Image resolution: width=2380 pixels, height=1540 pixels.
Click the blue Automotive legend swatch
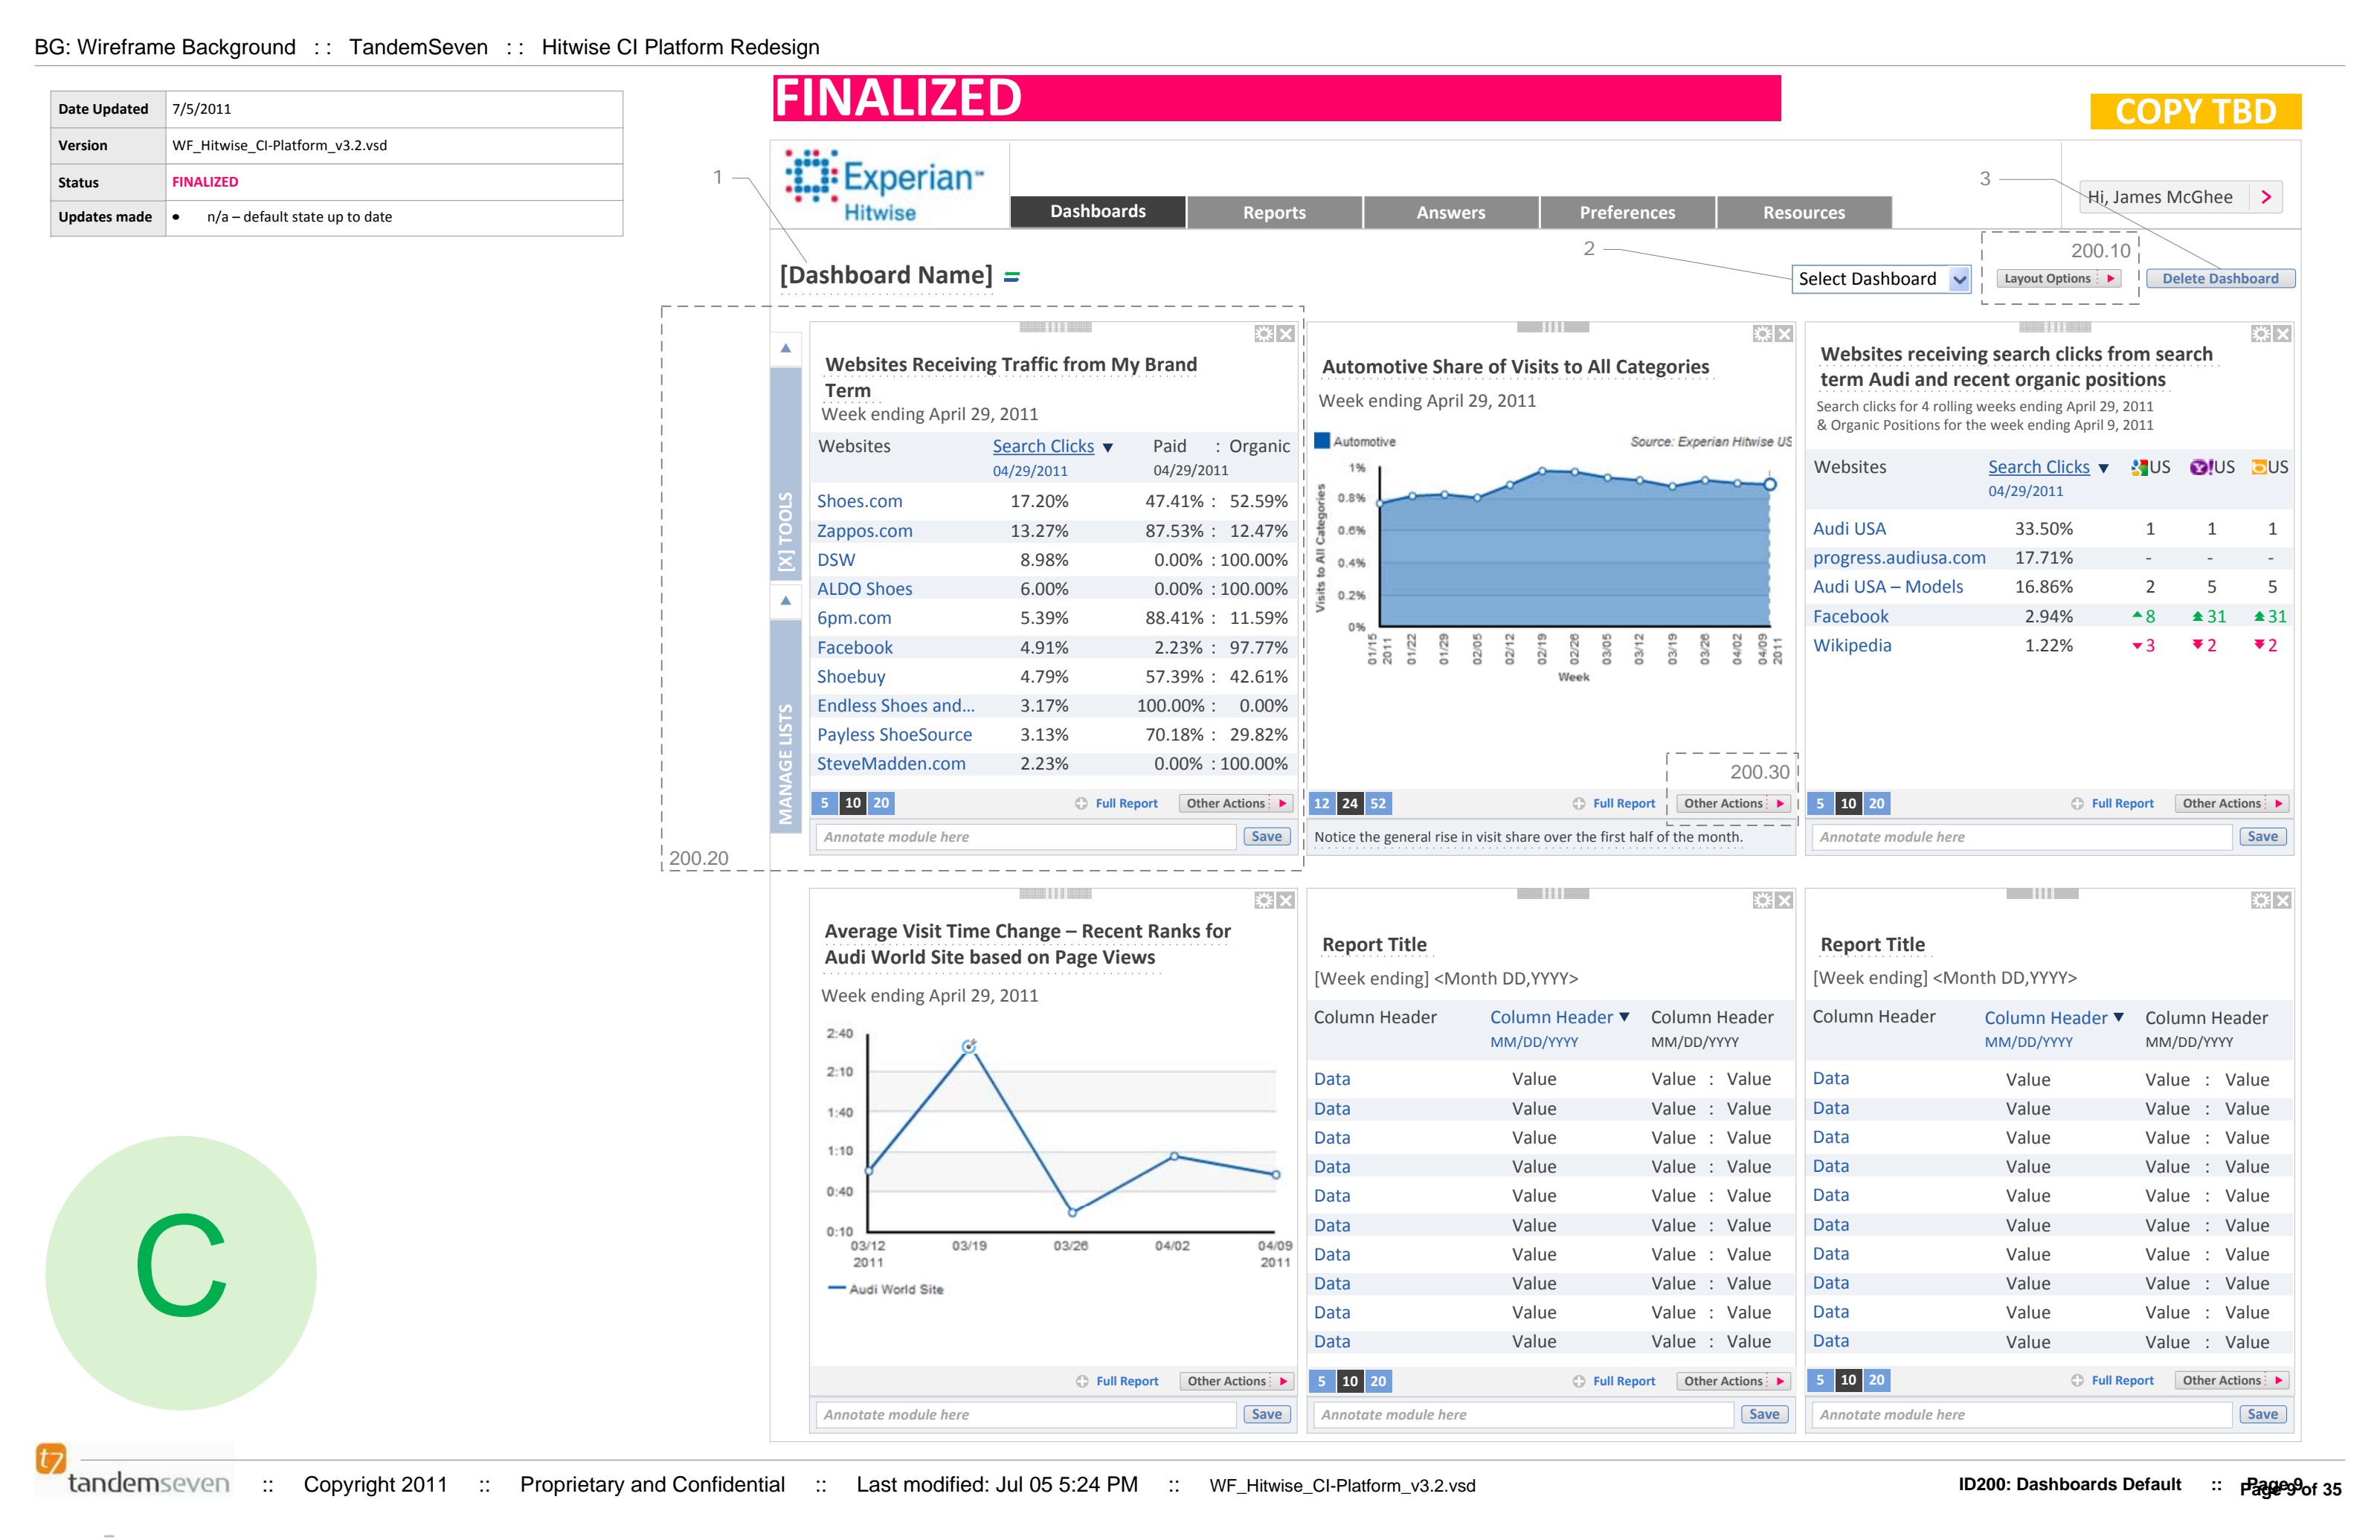tap(1322, 441)
